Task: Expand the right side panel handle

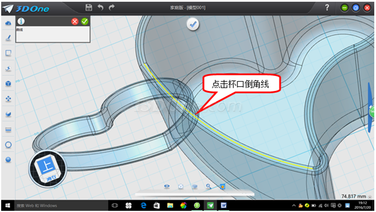Action: (371, 108)
